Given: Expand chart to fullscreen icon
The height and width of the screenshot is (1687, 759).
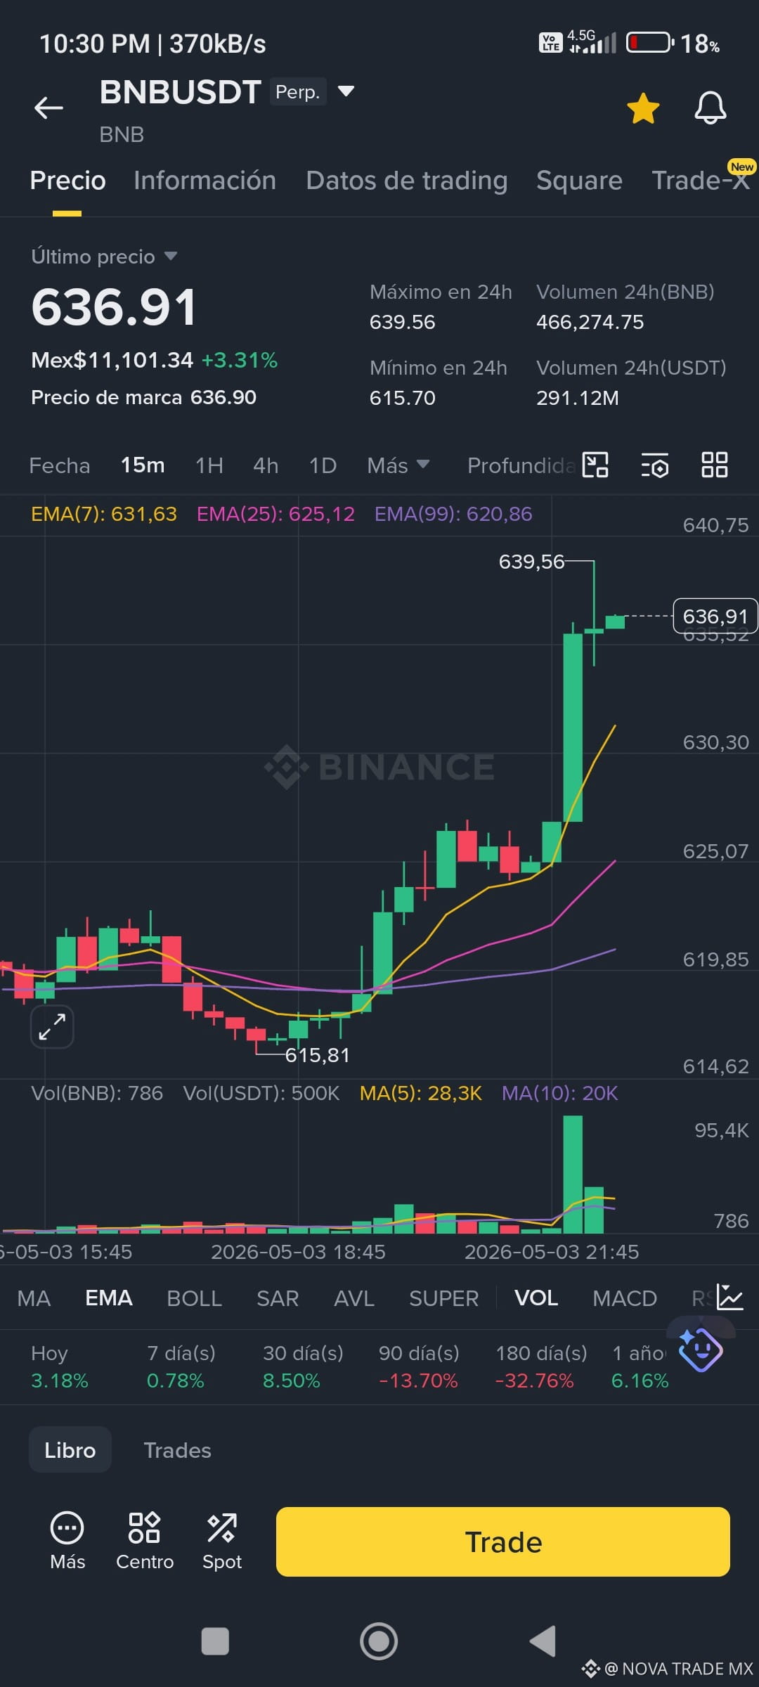Looking at the screenshot, I should click(x=52, y=1027).
